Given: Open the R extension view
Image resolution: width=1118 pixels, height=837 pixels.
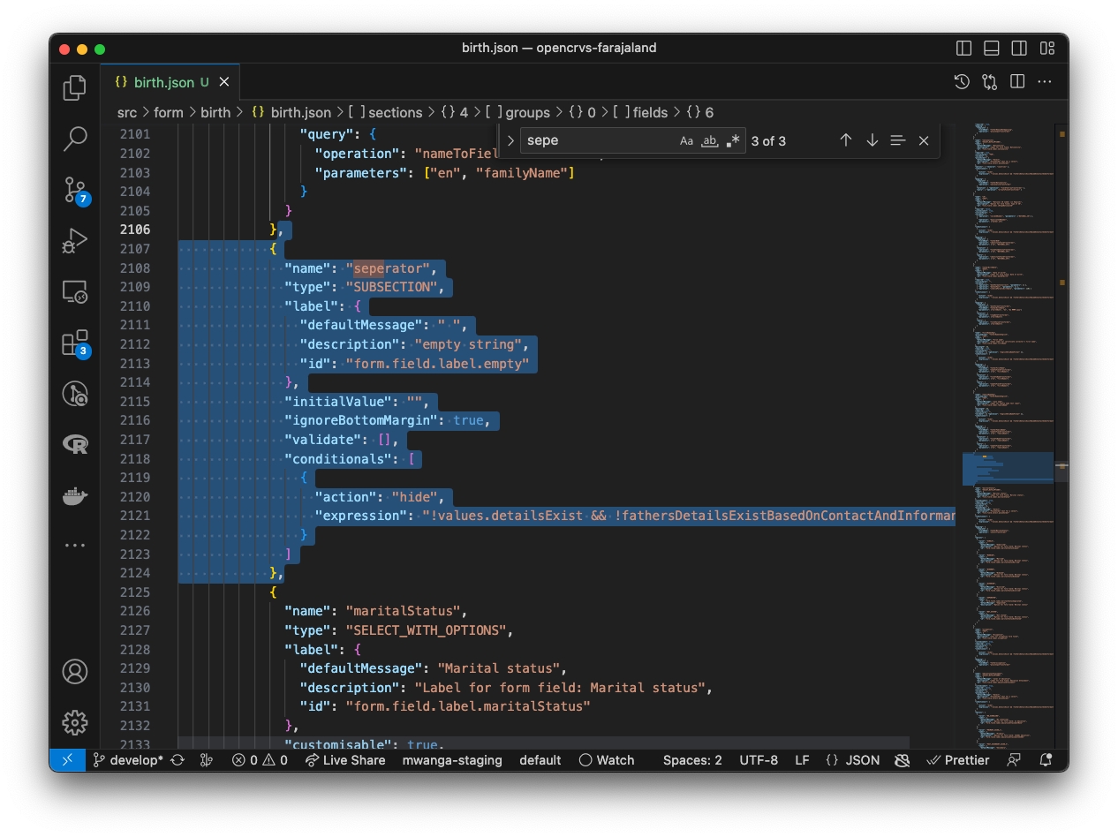Looking at the screenshot, I should [x=75, y=444].
